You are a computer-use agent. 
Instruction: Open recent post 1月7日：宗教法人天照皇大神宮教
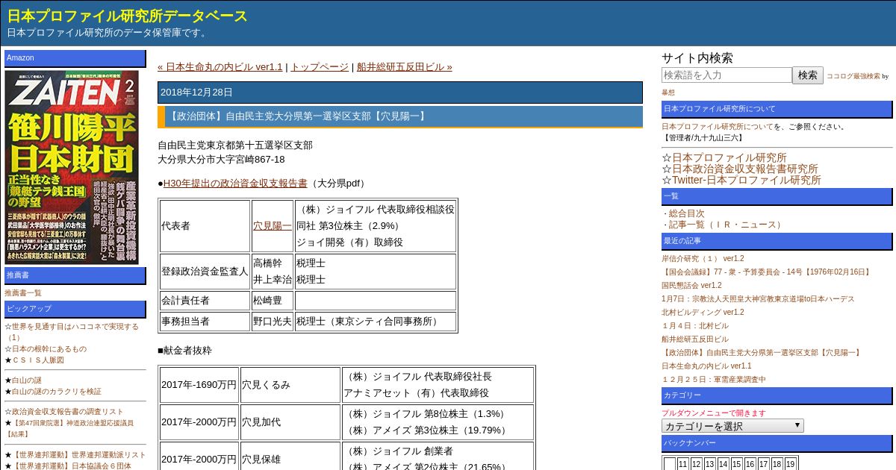tap(758, 299)
